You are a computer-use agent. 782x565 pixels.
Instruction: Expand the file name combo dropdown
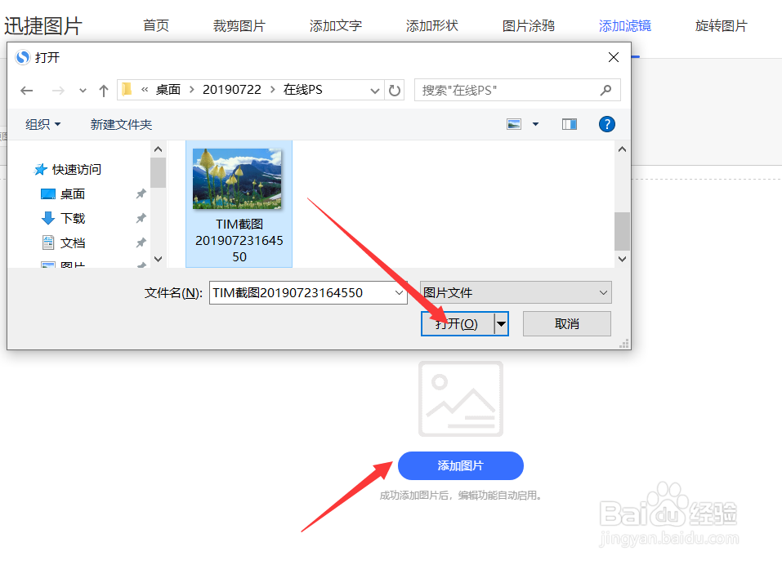click(399, 292)
